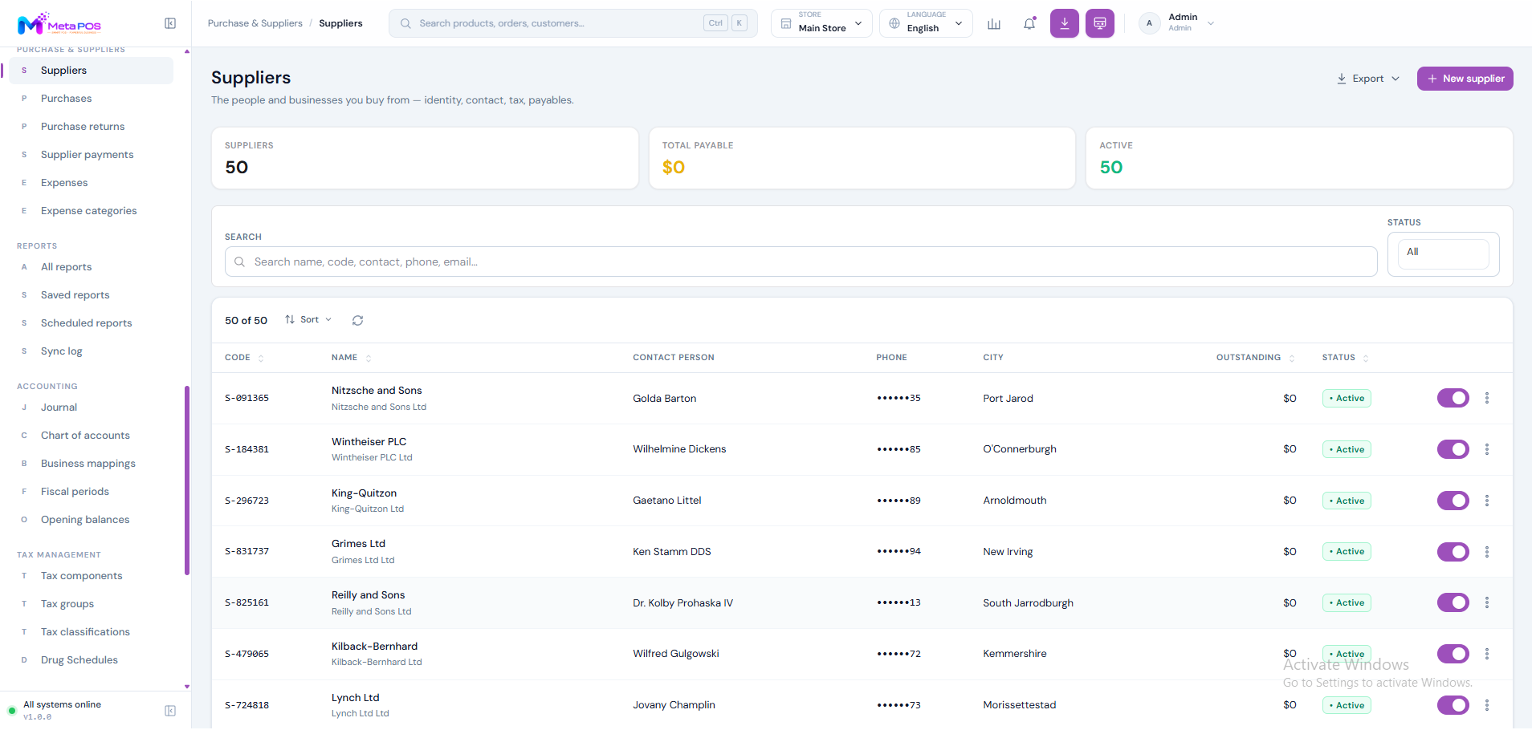
Task: Open All reports in the sidebar
Action: tap(67, 267)
